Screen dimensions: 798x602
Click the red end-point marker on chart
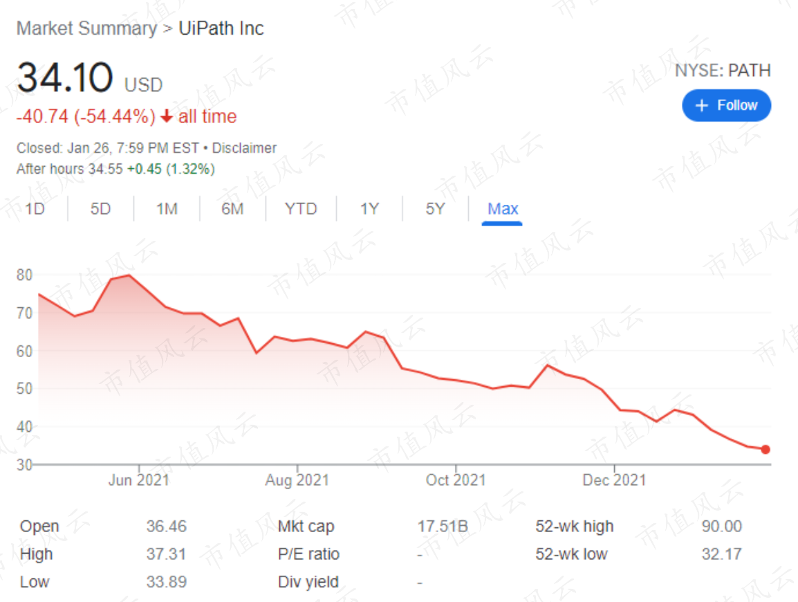click(765, 449)
